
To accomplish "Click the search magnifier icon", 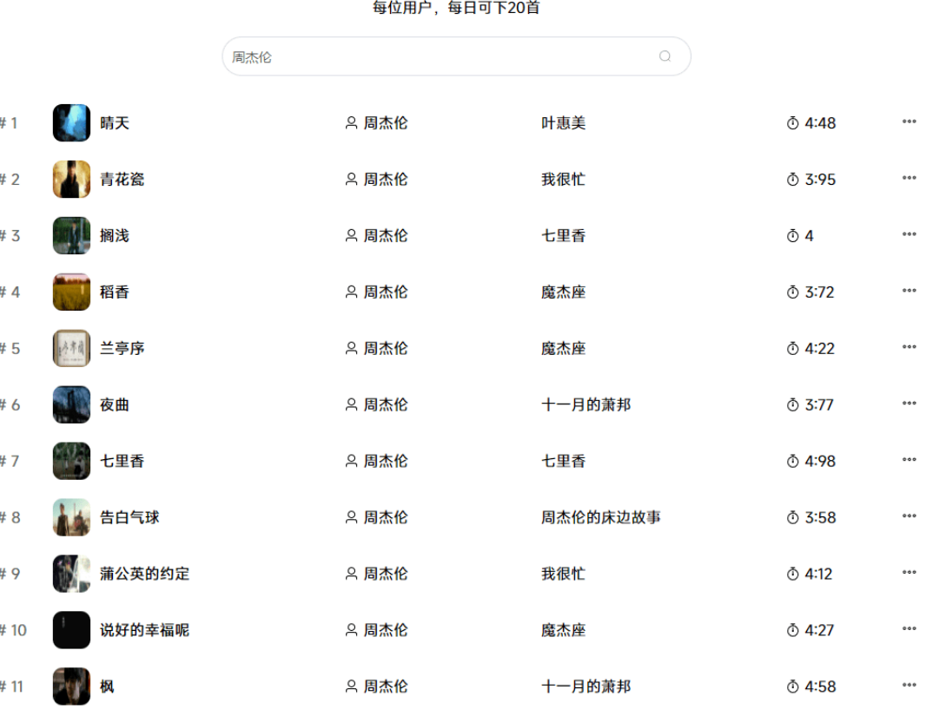I will pyautogui.click(x=665, y=56).
